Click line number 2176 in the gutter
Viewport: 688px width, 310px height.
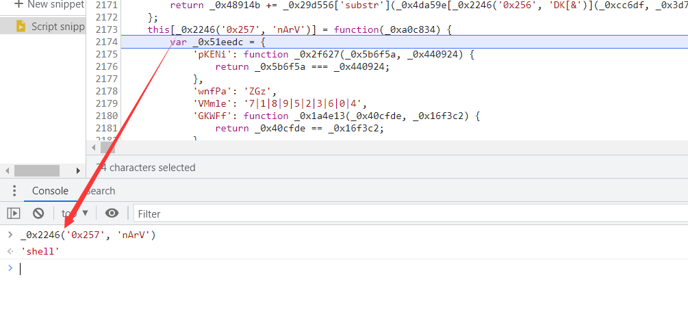[x=107, y=66]
